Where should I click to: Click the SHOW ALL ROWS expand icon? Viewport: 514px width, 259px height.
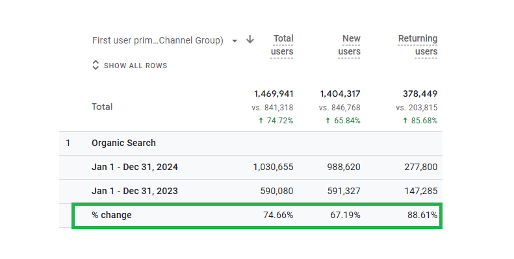(x=96, y=65)
